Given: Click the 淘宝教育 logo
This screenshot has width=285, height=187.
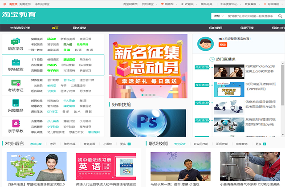Looking at the screenshot, I should point(19,15).
